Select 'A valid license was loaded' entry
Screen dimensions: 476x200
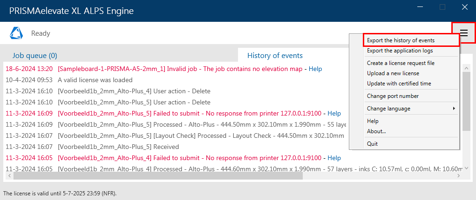pos(69,80)
